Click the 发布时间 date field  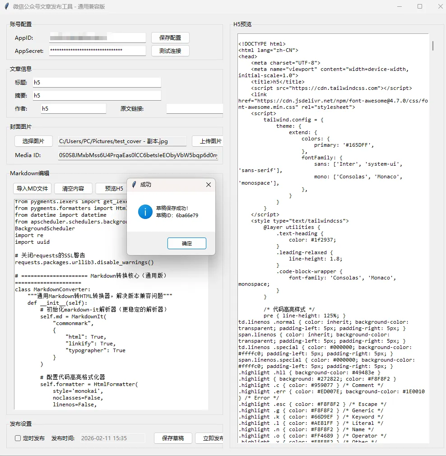(112, 438)
